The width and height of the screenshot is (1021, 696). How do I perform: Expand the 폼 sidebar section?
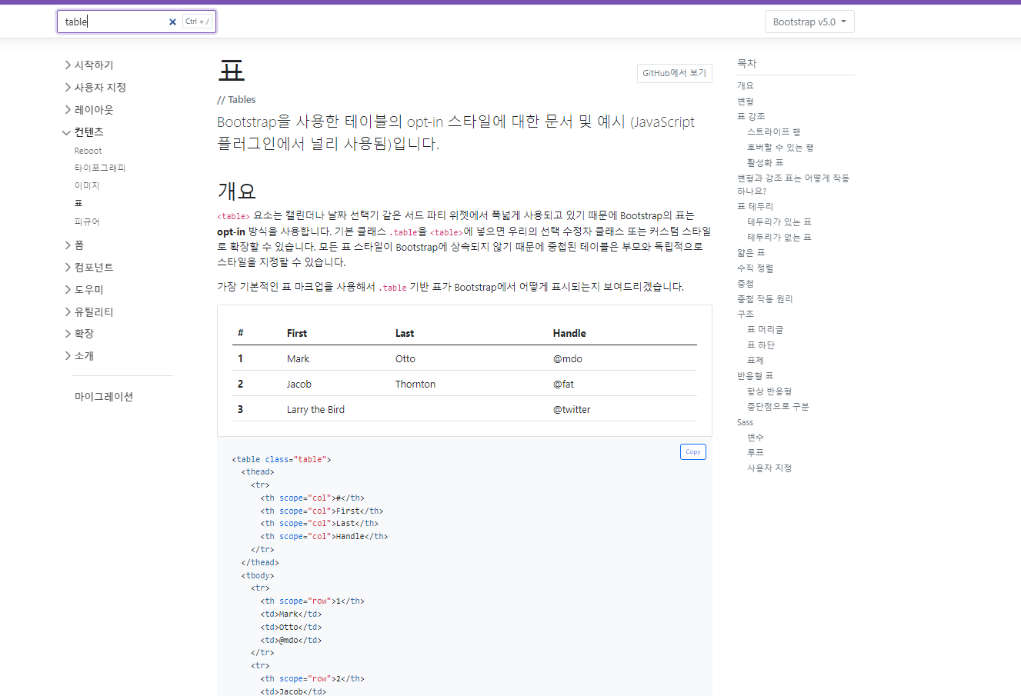point(74,245)
